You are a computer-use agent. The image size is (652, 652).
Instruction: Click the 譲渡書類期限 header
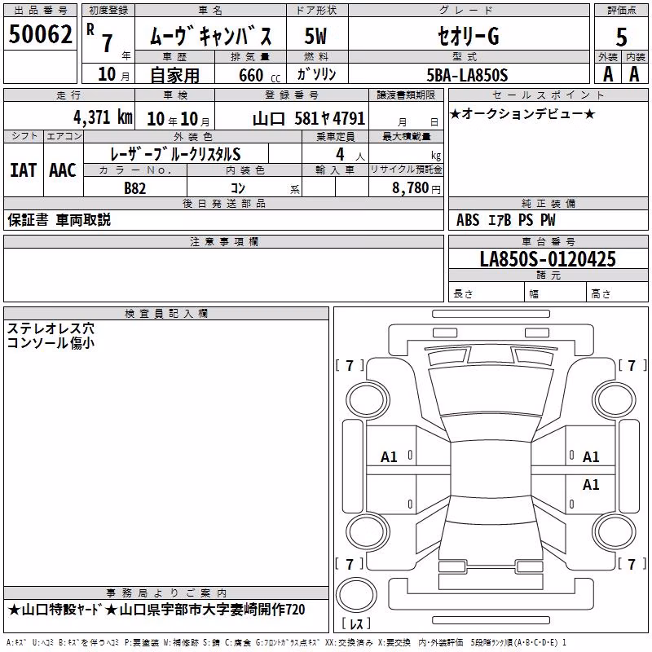point(406,95)
